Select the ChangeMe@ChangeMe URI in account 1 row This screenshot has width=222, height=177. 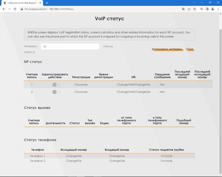pyautogui.click(x=133, y=85)
